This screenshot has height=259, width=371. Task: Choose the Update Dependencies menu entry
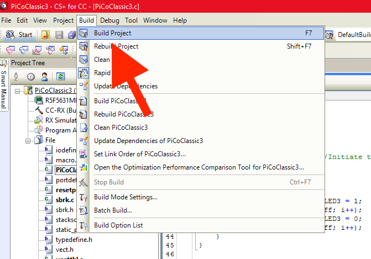[x=201, y=86]
